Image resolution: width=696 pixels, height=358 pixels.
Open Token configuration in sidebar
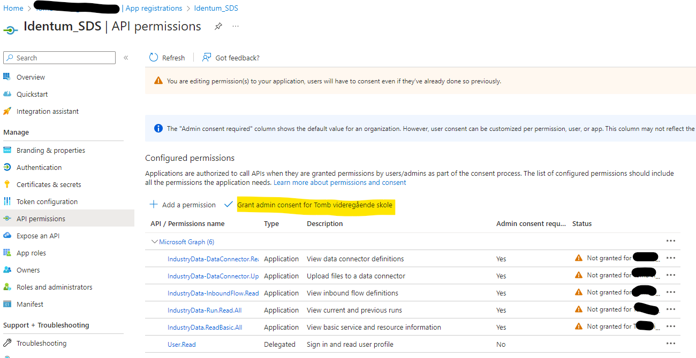47,201
